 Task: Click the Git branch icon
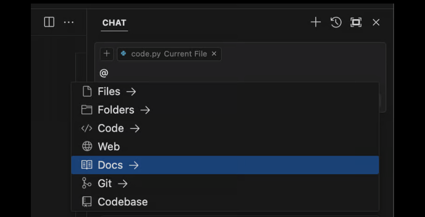(87, 184)
